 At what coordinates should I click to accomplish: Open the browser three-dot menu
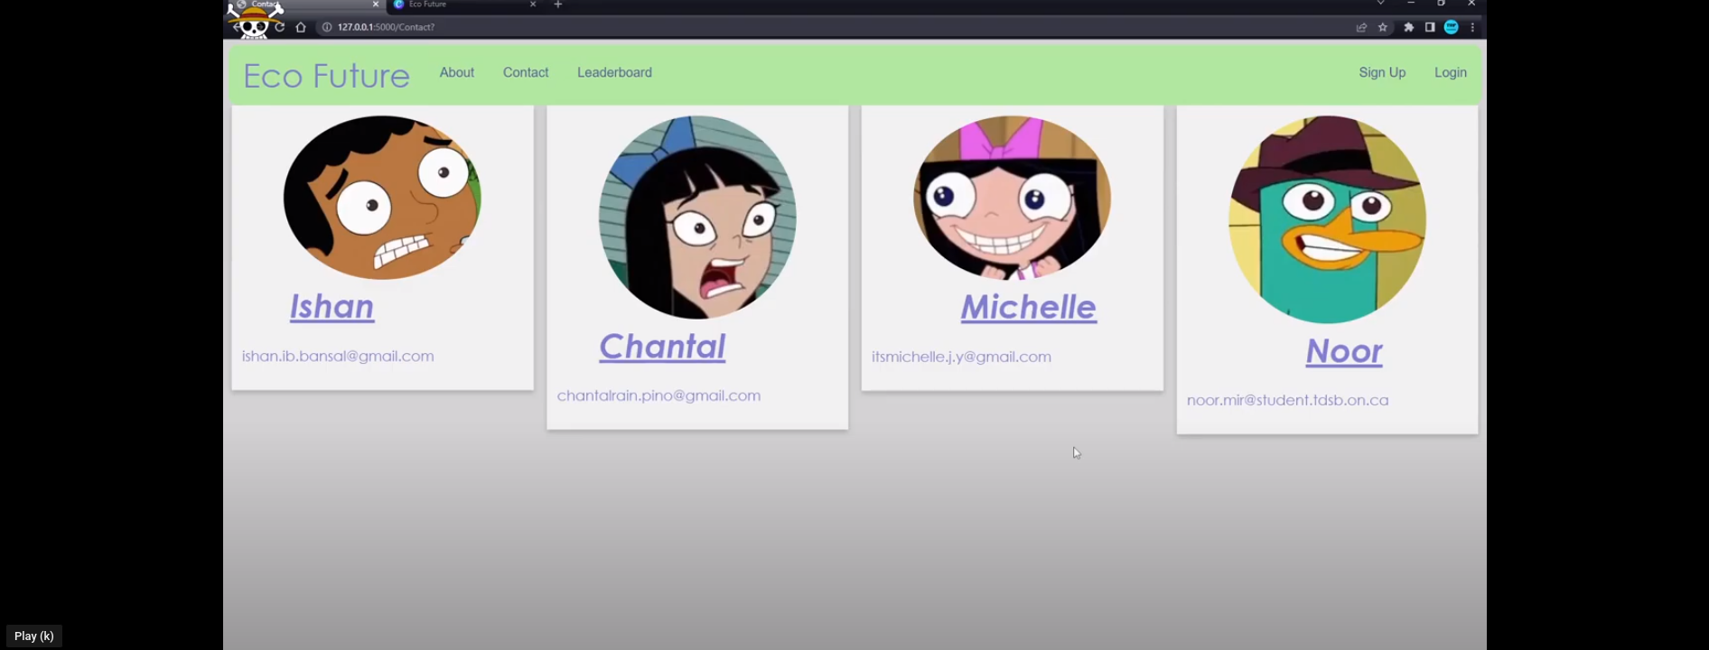[1472, 27]
